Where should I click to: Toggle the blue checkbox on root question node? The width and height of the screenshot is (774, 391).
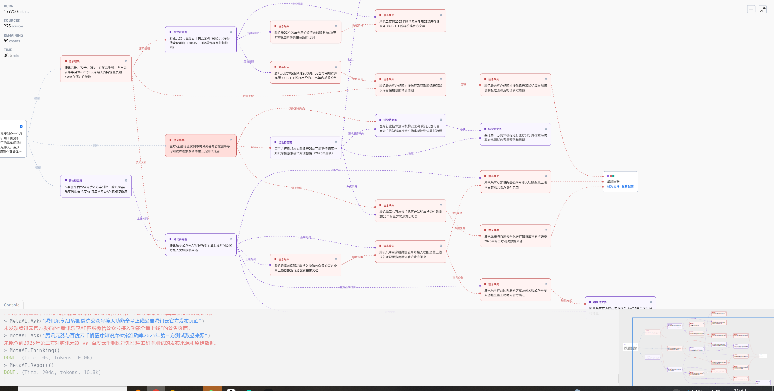(21, 127)
